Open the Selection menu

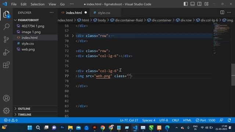pyautogui.click(x=37, y=4)
